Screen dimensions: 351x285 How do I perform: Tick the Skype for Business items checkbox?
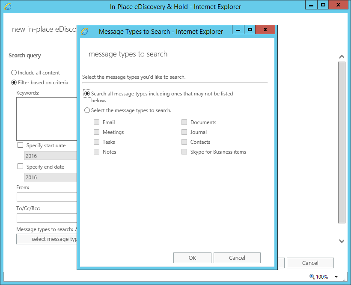tap(184, 151)
